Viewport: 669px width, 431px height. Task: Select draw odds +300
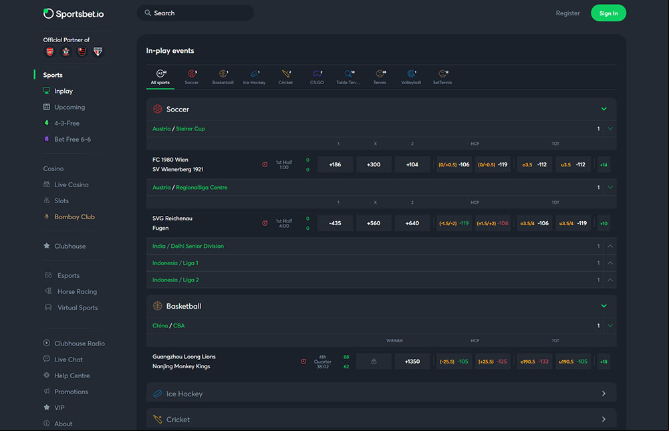click(374, 164)
